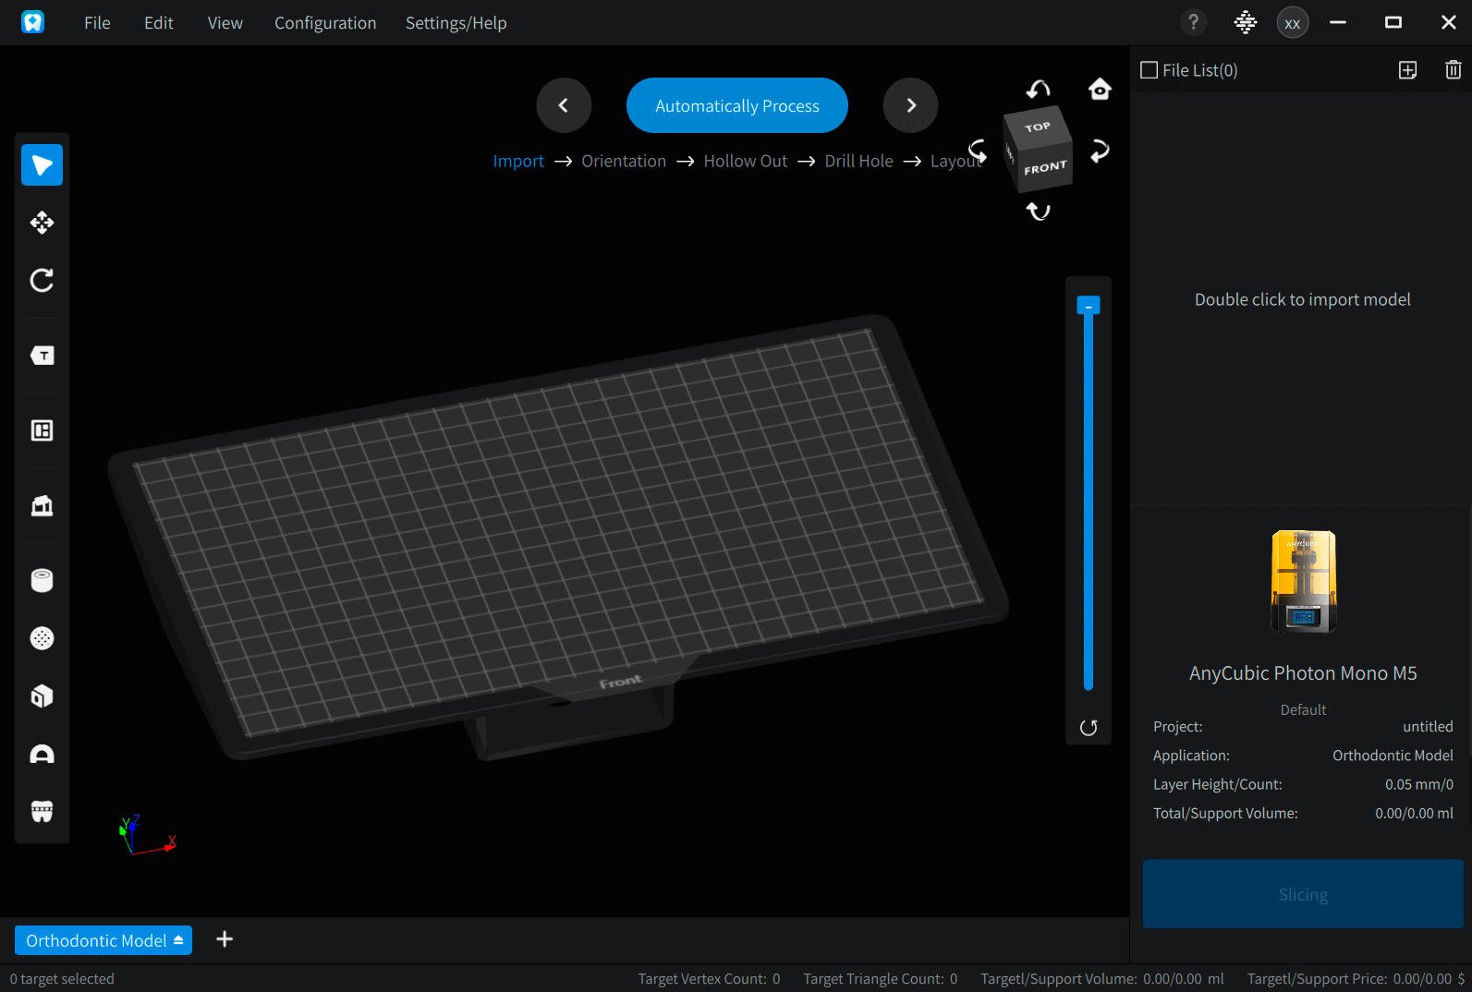Select the Layout workflow step

[955, 161]
